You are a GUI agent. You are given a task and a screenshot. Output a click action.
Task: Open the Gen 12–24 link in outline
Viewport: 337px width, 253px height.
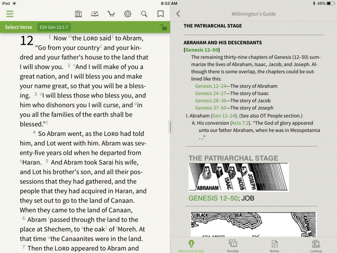tap(224, 116)
